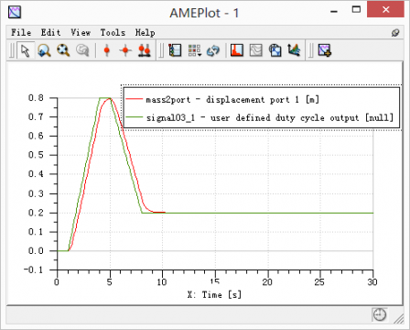Open the File menu
Image resolution: width=410 pixels, height=330 pixels.
pos(21,32)
